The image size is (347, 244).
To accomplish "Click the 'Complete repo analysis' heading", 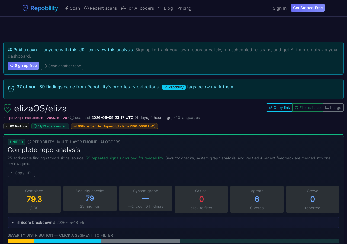I will click(x=44, y=150).
